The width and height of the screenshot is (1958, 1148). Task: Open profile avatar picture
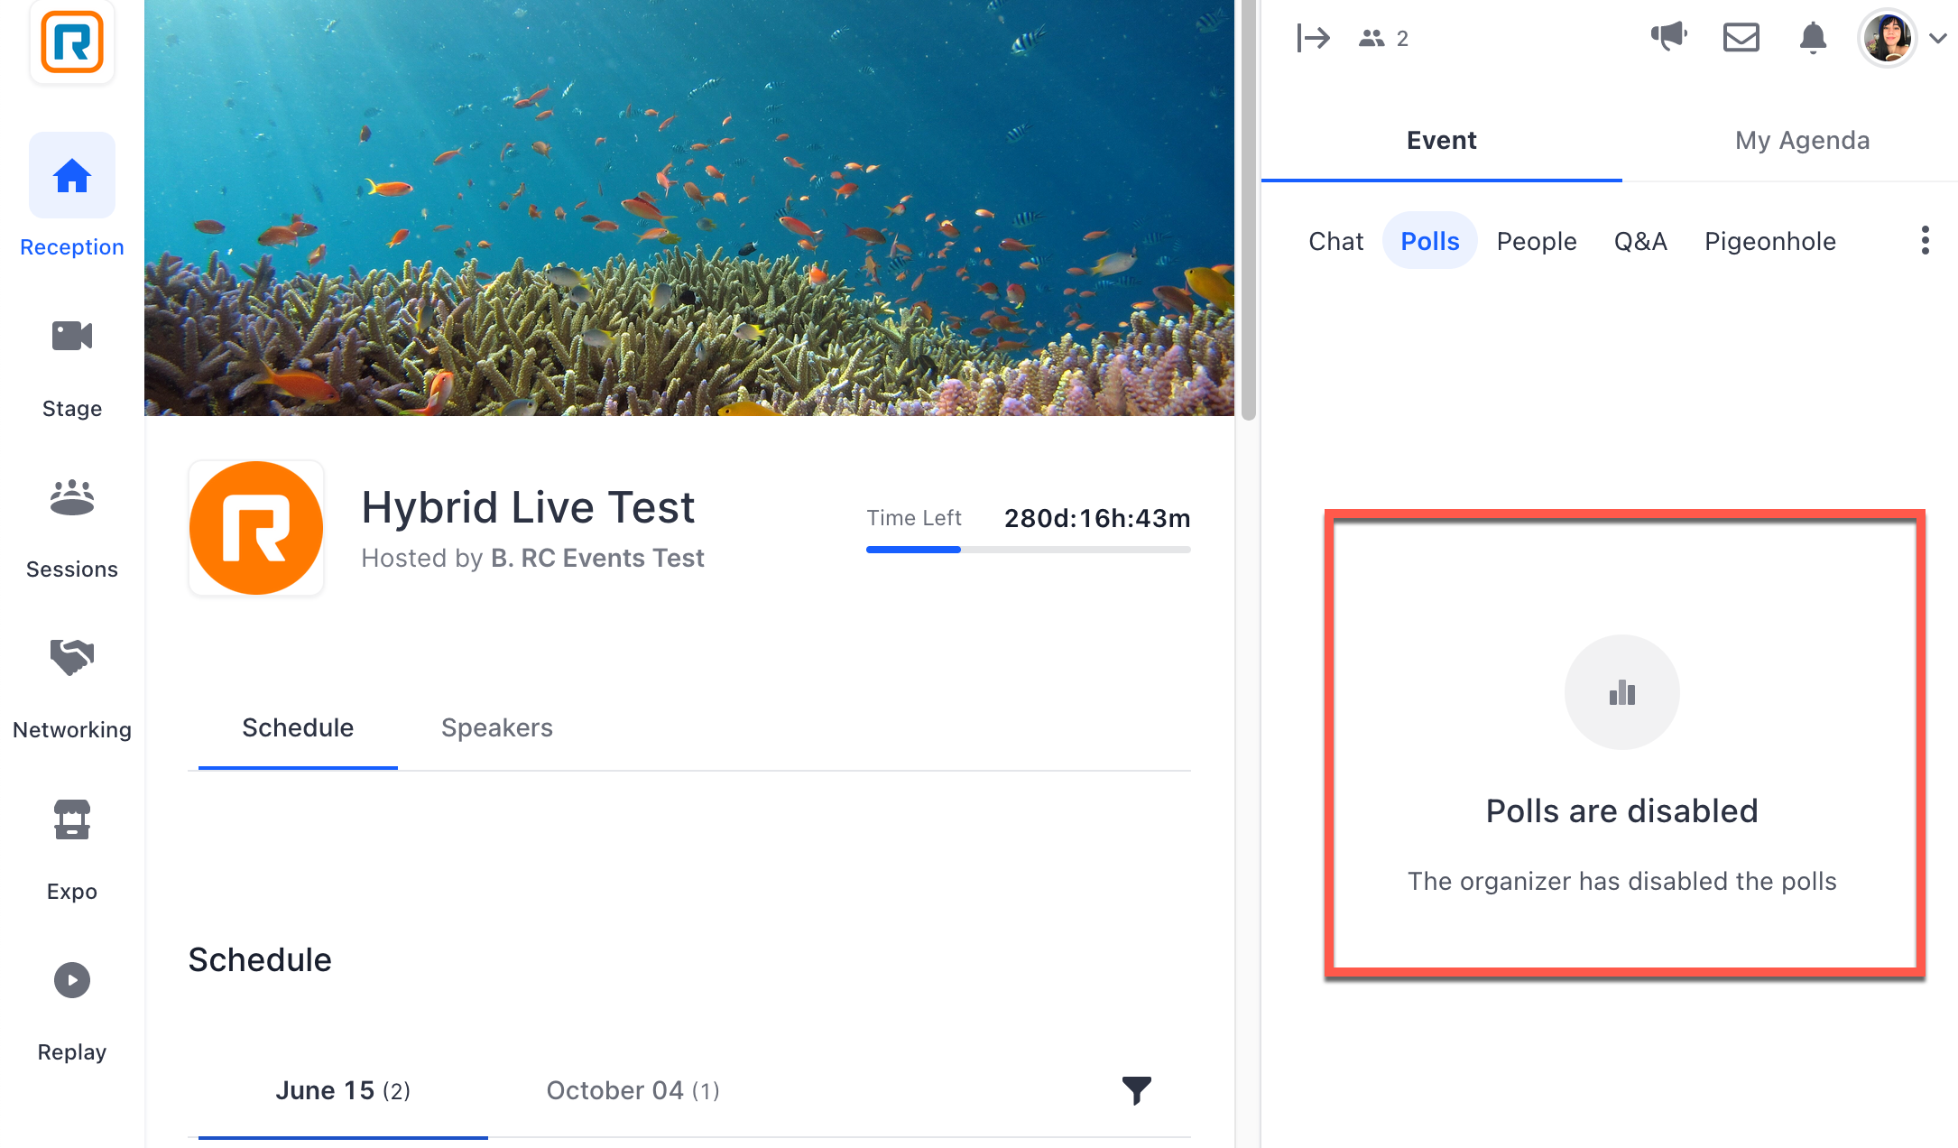(1888, 38)
